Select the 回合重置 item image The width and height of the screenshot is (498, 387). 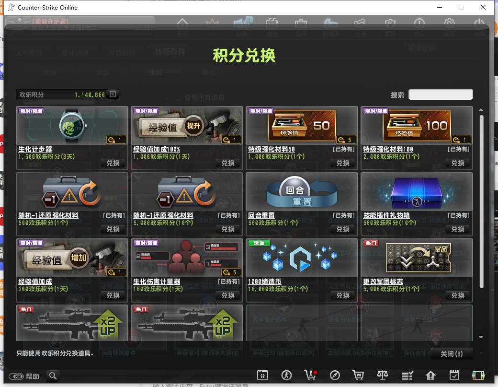pos(302,192)
